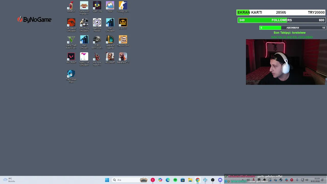Open Night Club Simulator shortcut
The width and height of the screenshot is (327, 184).
pyautogui.click(x=84, y=59)
